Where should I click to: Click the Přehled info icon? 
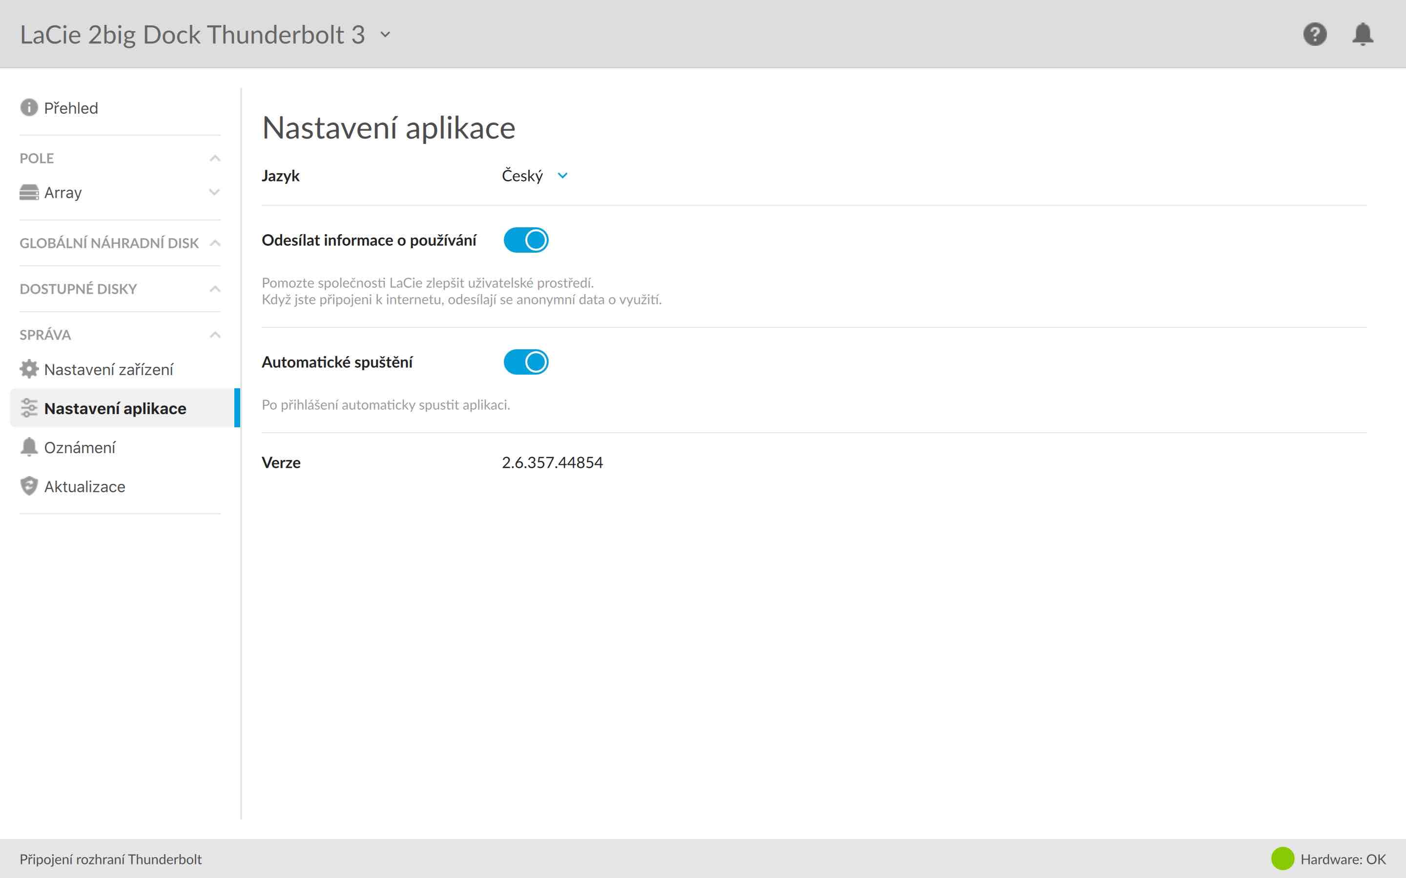(x=28, y=107)
